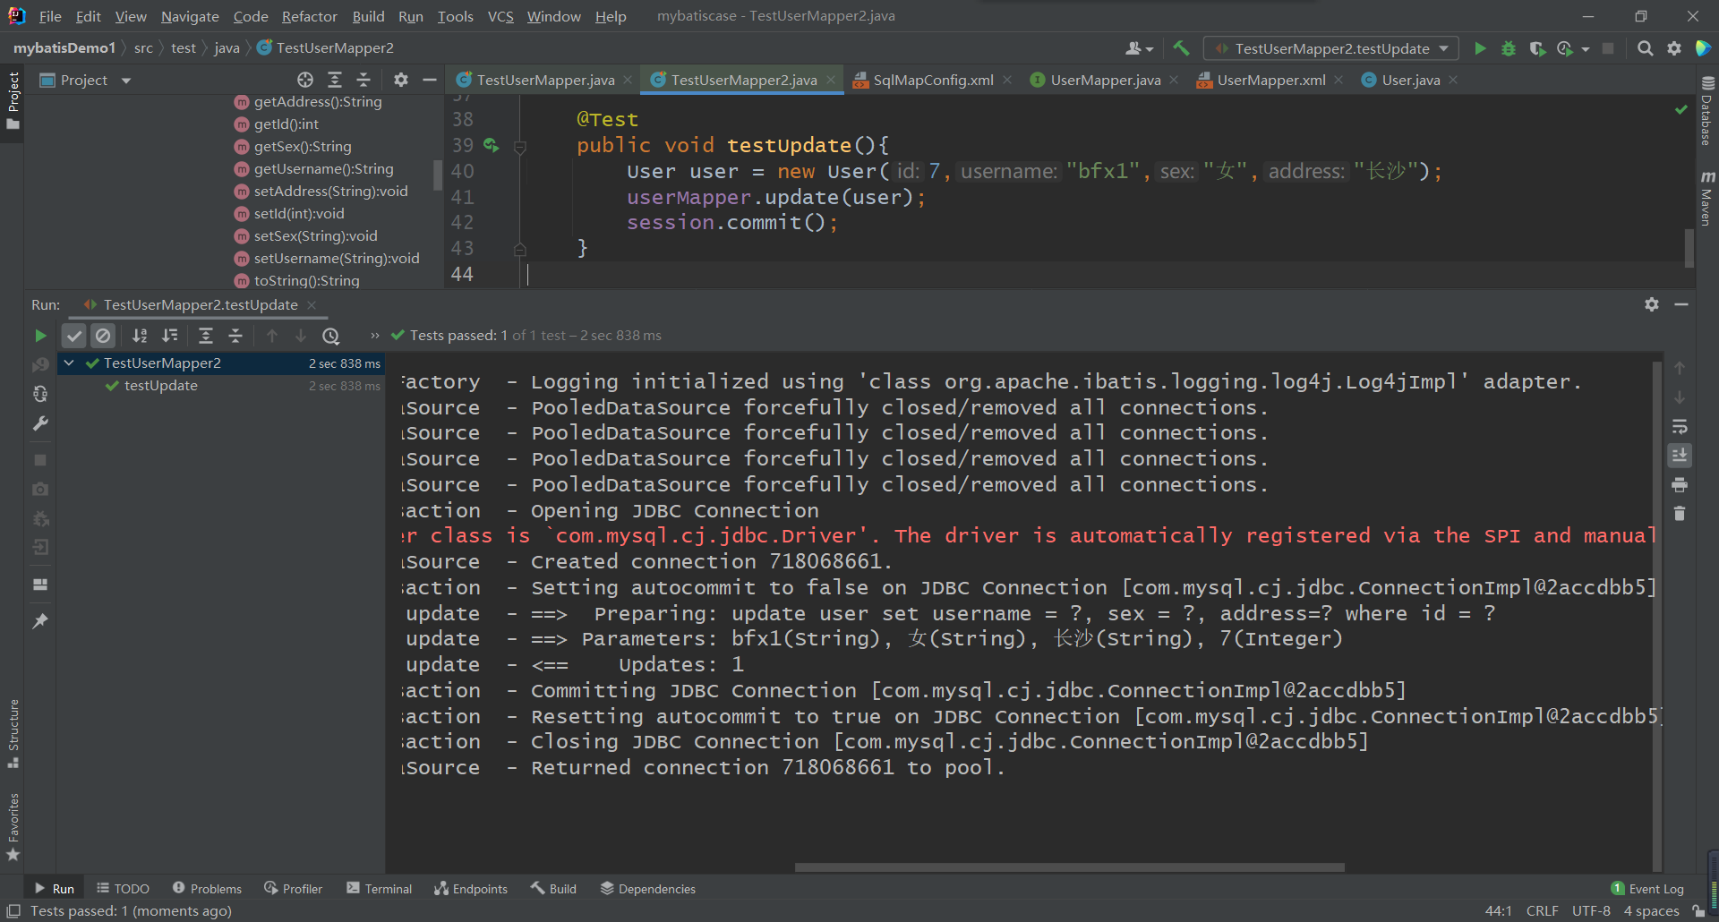This screenshot has width=1719, height=922.
Task: Build project with the hammer icon
Action: pos(1181,48)
